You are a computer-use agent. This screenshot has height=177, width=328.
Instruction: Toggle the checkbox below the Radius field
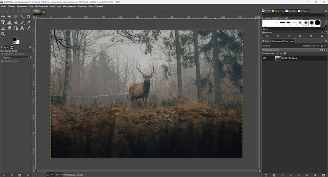2,61
